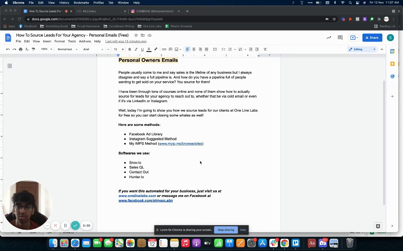This screenshot has height=251, width=403.
Task: Set center text alignment
Action: pyautogui.click(x=194, y=49)
